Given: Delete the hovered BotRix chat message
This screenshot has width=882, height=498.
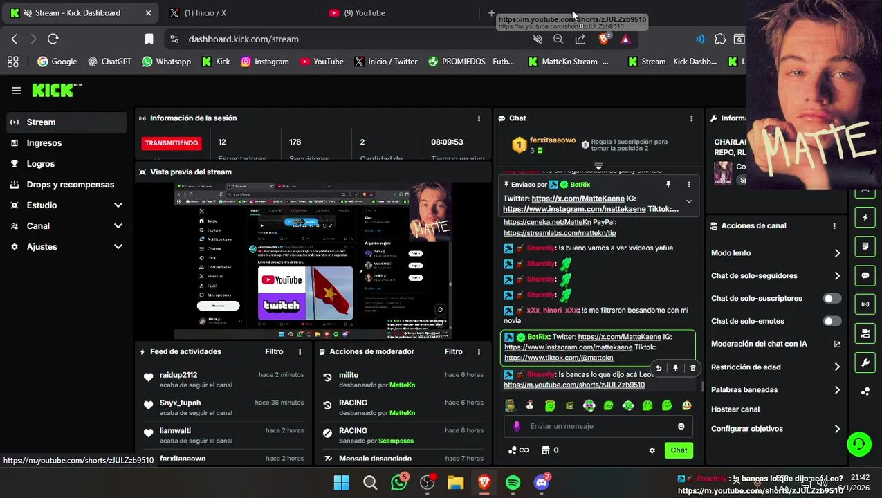Looking at the screenshot, I should coord(692,368).
